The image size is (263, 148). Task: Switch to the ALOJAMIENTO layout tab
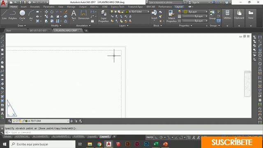(40, 136)
